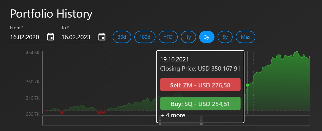
Task: Show the Max history range
Action: point(245,37)
